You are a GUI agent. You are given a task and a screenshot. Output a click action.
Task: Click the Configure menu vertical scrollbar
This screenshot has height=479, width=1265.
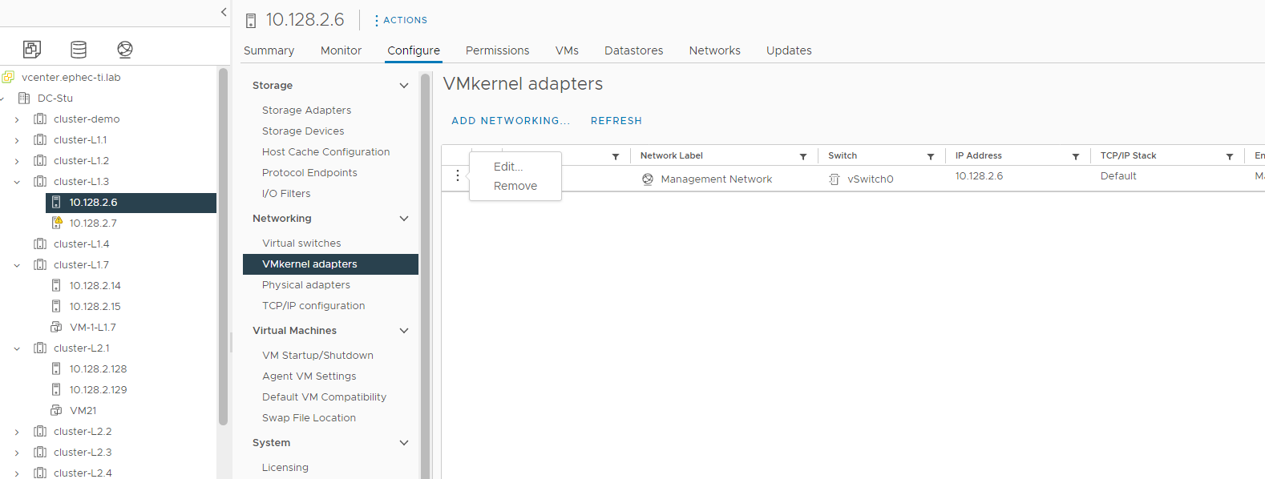click(x=425, y=276)
